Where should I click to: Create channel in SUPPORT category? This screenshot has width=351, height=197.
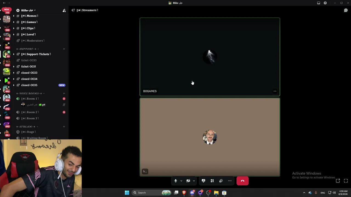coord(64,49)
